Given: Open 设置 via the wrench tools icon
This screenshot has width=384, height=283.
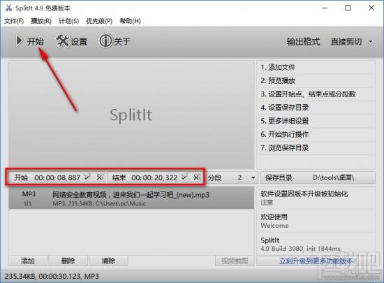Looking at the screenshot, I should 63,41.
